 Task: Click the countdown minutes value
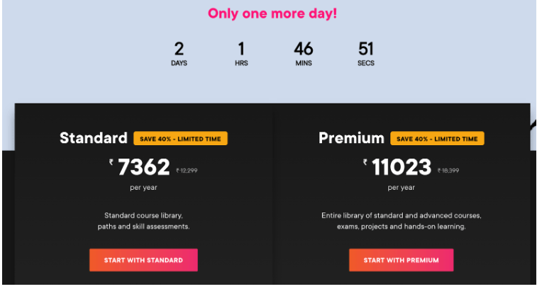point(304,49)
